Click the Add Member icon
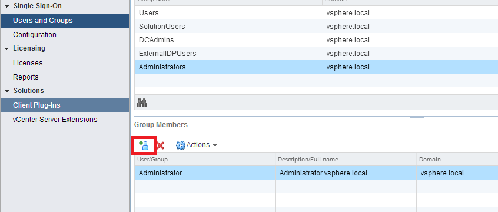 pos(144,145)
